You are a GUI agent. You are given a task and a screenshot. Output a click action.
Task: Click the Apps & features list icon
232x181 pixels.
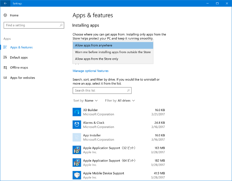point(5,47)
